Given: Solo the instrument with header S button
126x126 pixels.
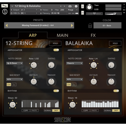Looking at the screenshot, I should [82, 6].
